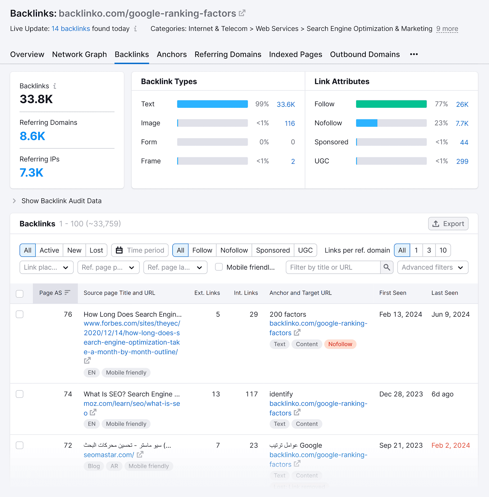Viewport: 489px width, 497px height.
Task: Click the 299 UGC links count
Action: pos(462,161)
